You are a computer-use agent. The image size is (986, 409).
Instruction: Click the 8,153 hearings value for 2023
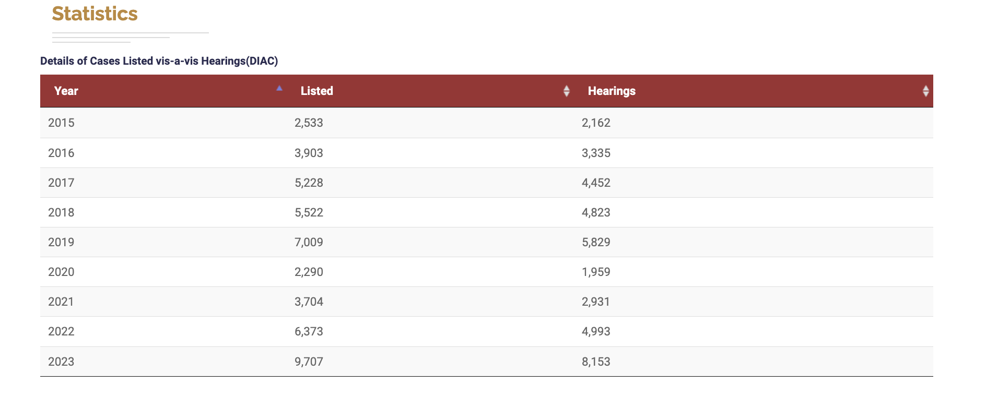tap(596, 362)
